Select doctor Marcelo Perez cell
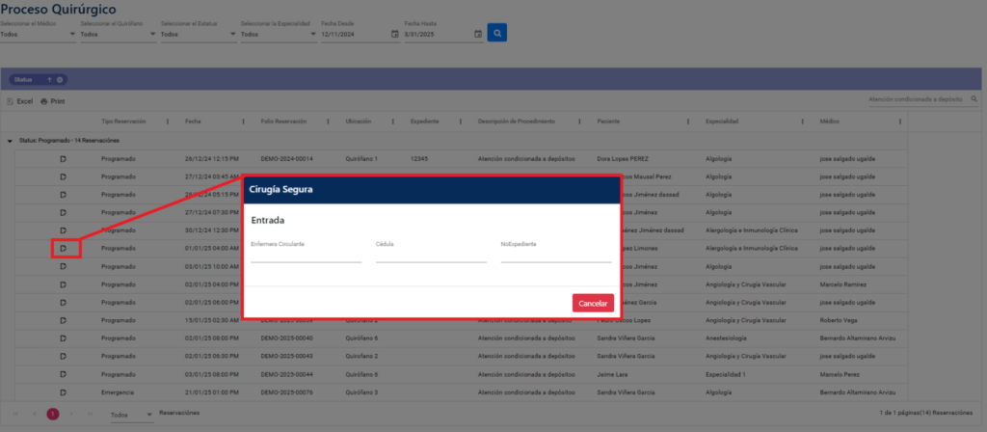The image size is (987, 432). pyautogui.click(x=840, y=374)
